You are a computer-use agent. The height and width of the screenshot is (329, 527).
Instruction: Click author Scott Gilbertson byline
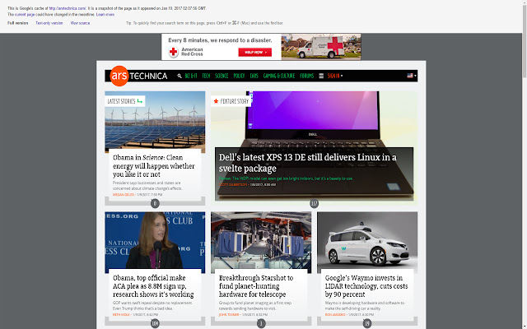(233, 184)
